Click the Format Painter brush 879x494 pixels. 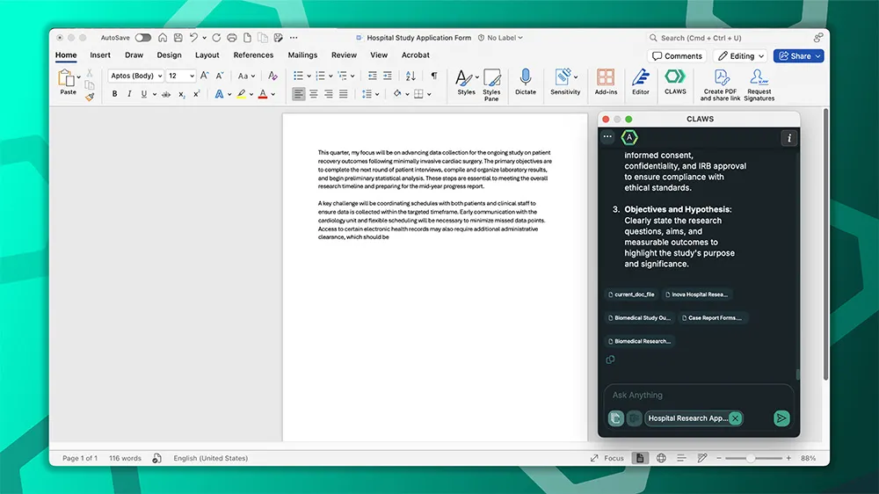tap(90, 97)
